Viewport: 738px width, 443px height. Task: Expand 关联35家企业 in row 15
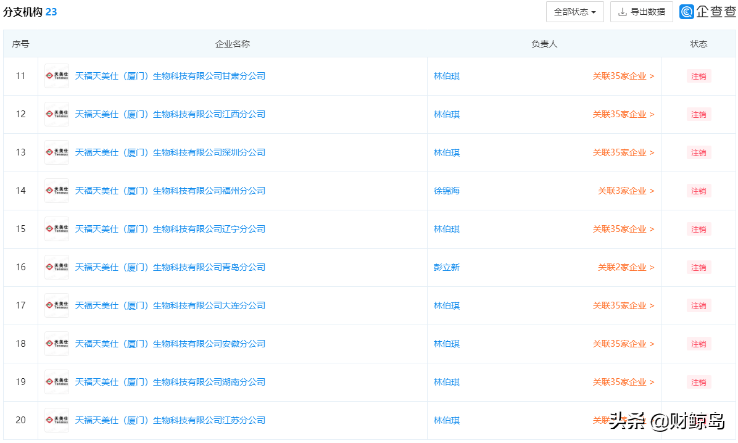(x=623, y=229)
